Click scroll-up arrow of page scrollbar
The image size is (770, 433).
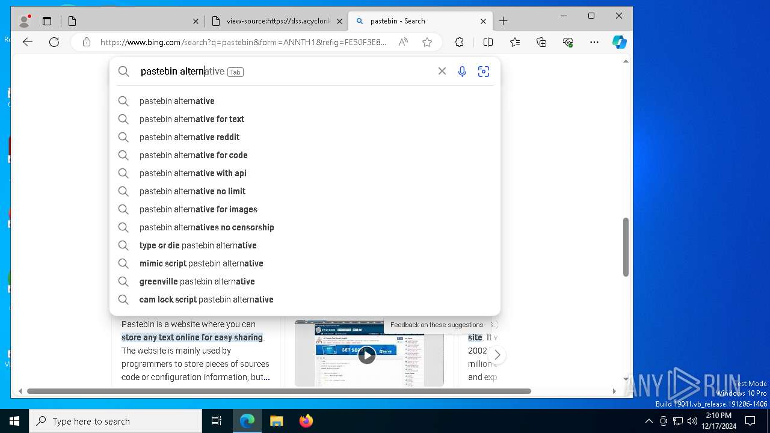pos(626,61)
